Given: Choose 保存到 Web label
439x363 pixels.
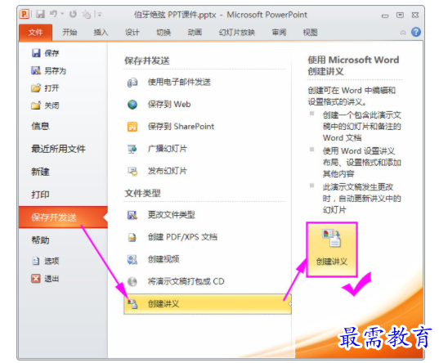Looking at the screenshot, I should [169, 104].
